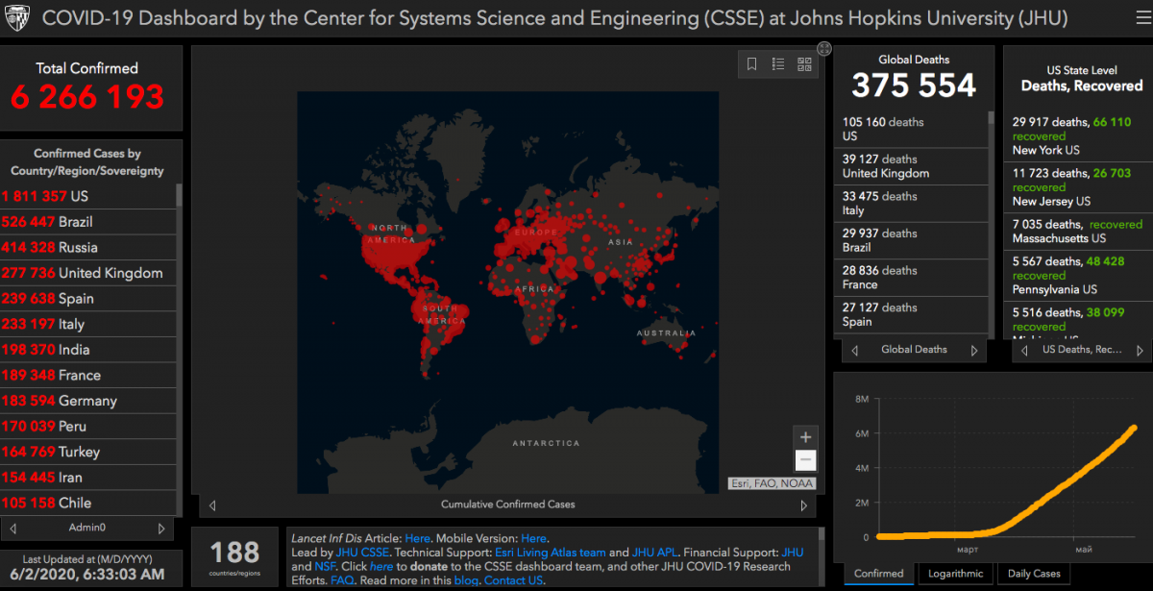Expand the map panel to full screen

824,48
